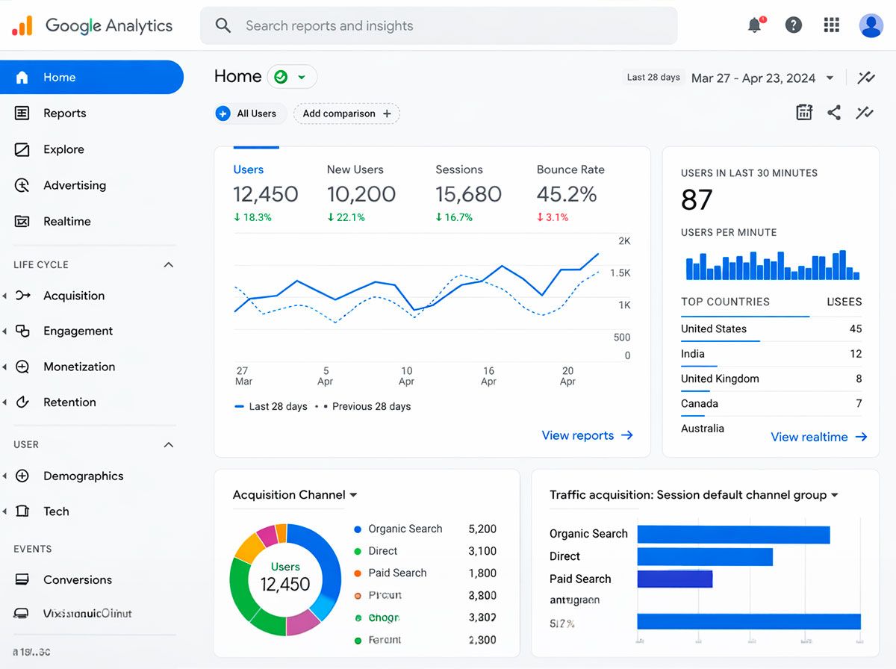896x669 pixels.
Task: Click the Advertising icon in sidebar
Action: click(22, 185)
